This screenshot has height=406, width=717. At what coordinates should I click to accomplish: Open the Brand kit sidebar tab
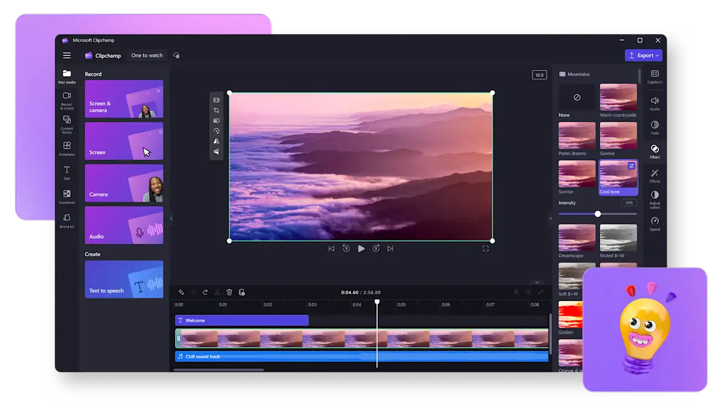click(x=67, y=221)
